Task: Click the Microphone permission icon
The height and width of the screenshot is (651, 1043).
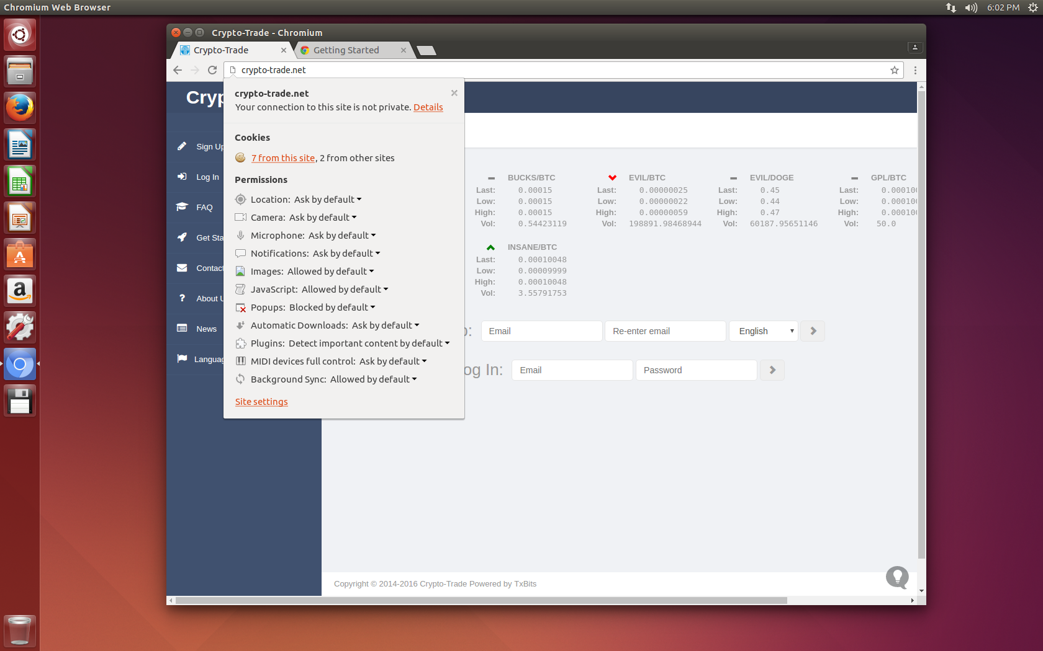Action: (240, 235)
